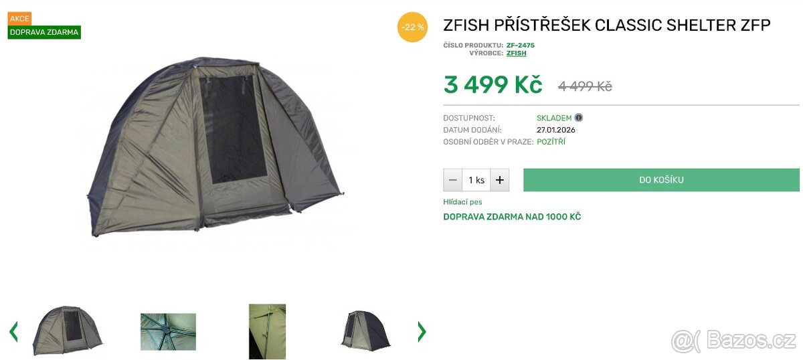Click the green DOPRAVA ZDARMA label
This screenshot has height=360, width=803.
point(44,32)
